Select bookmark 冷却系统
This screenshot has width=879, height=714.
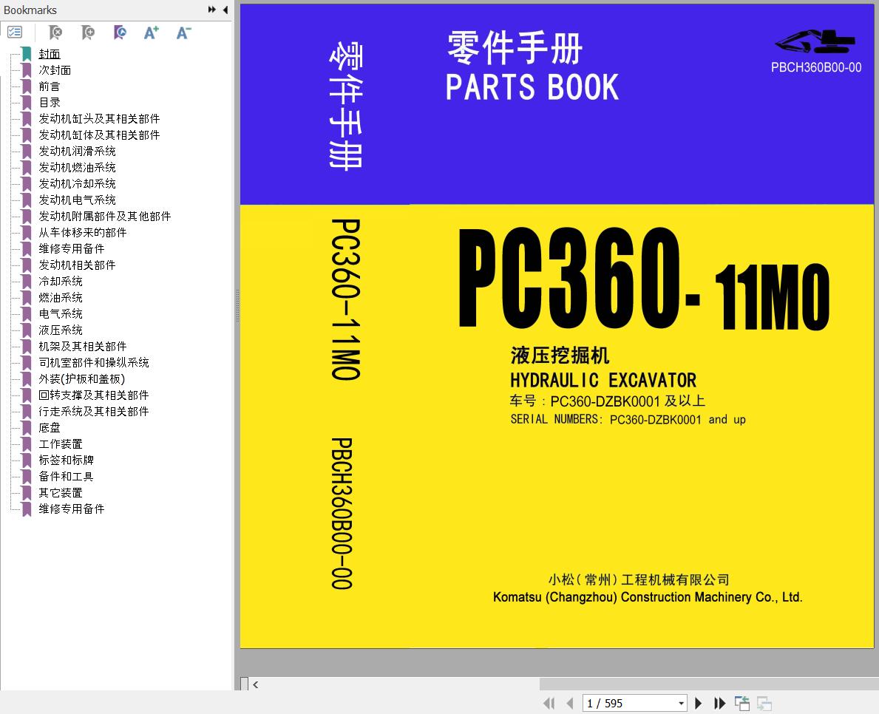[60, 282]
